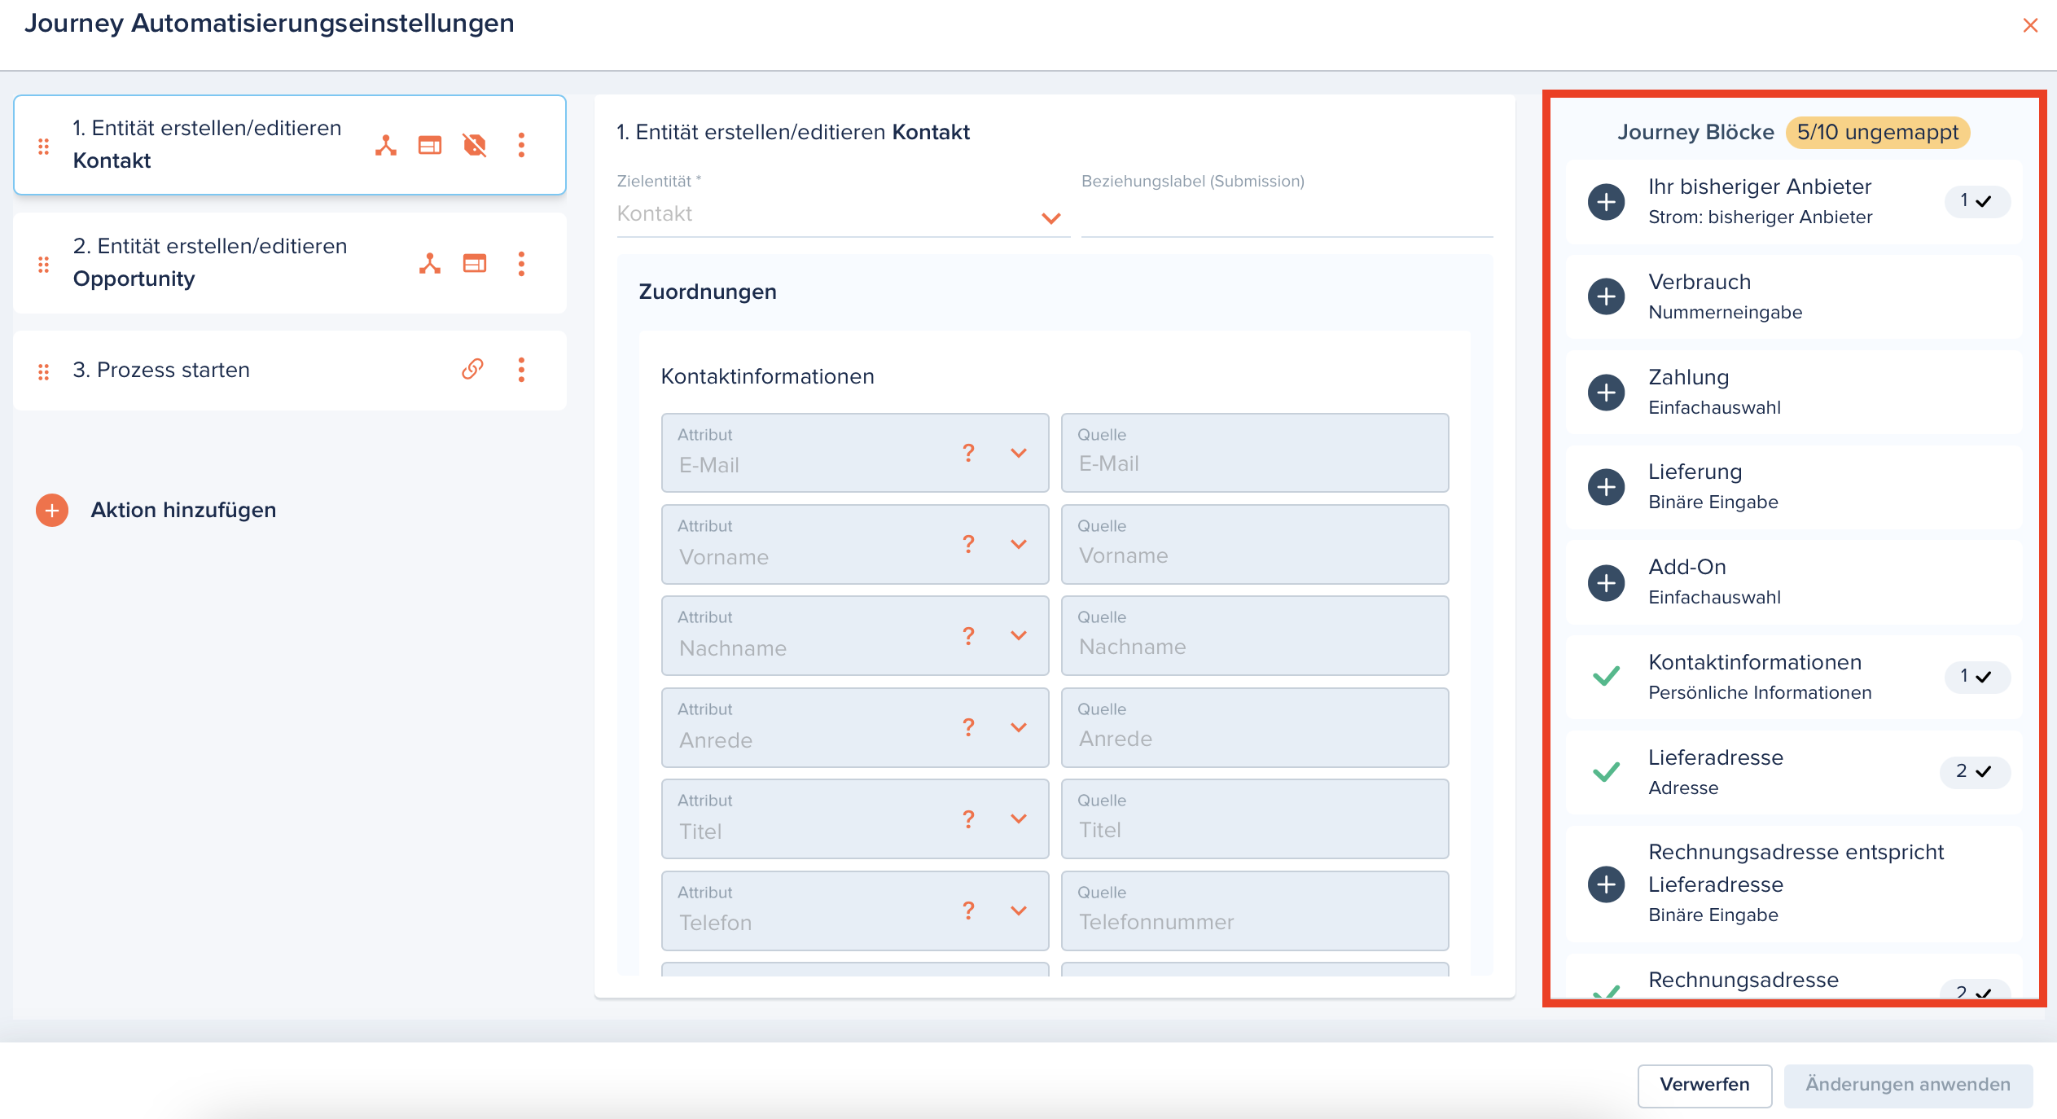This screenshot has width=2057, height=1119.
Task: Click the card layout icon on Kontakt action
Action: (430, 145)
